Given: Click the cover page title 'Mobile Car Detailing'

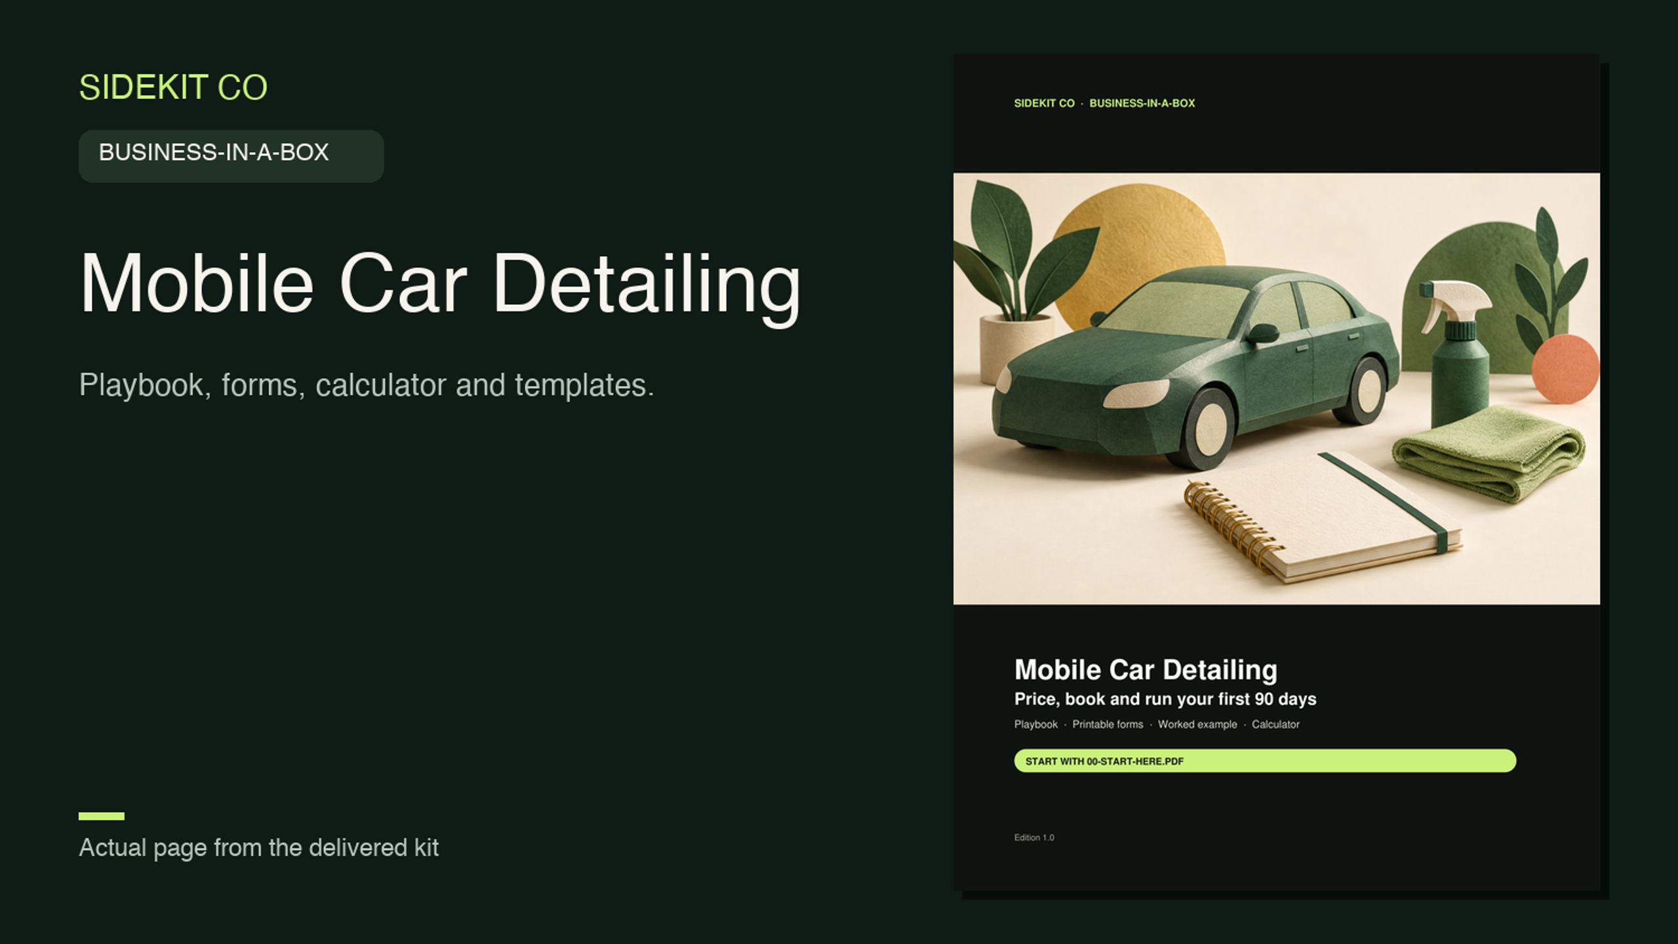Looking at the screenshot, I should [x=1146, y=669].
